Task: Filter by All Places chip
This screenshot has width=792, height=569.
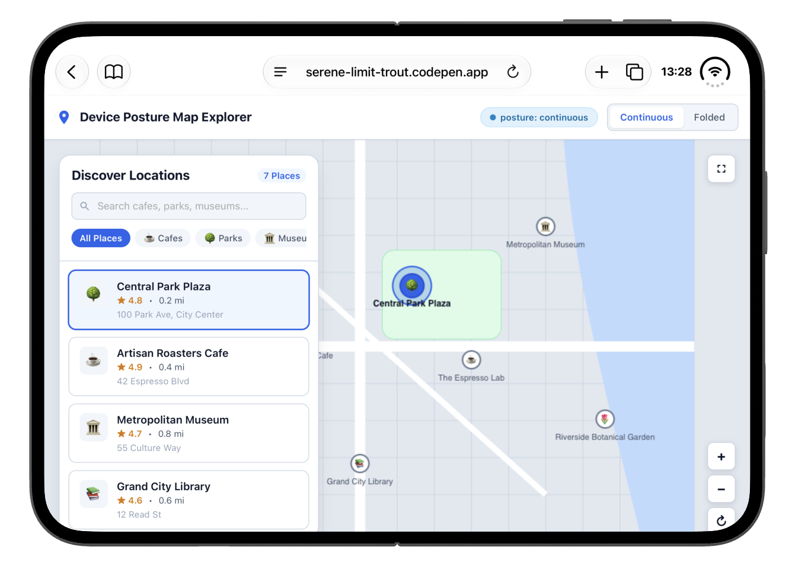Action: [x=101, y=238]
